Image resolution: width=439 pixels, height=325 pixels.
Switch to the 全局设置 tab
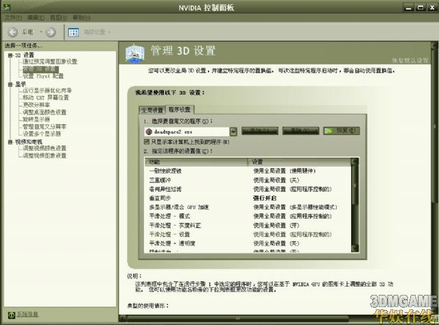pyautogui.click(x=152, y=110)
